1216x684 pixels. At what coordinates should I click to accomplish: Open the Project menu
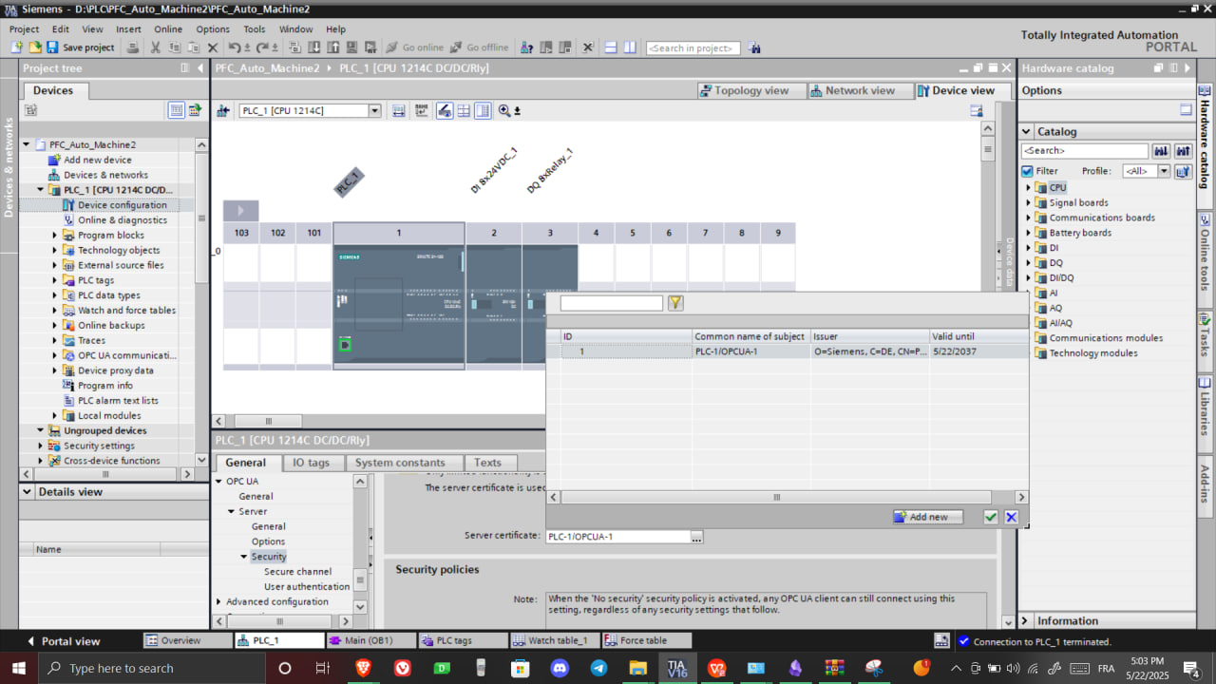point(24,28)
